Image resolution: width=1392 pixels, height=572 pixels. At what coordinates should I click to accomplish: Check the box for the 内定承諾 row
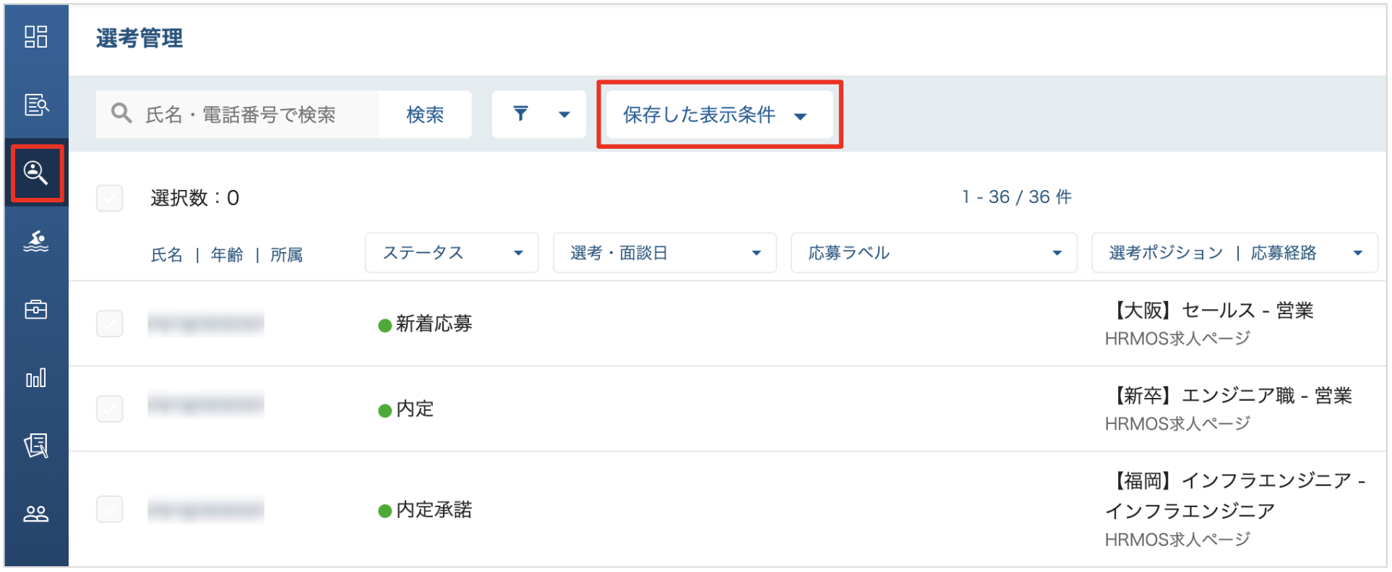[x=110, y=509]
